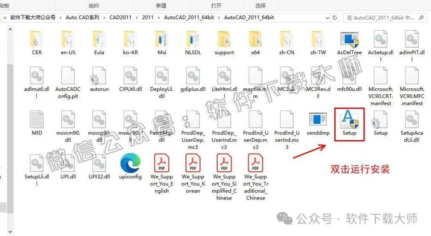Open the zh-CN folder

(287, 42)
